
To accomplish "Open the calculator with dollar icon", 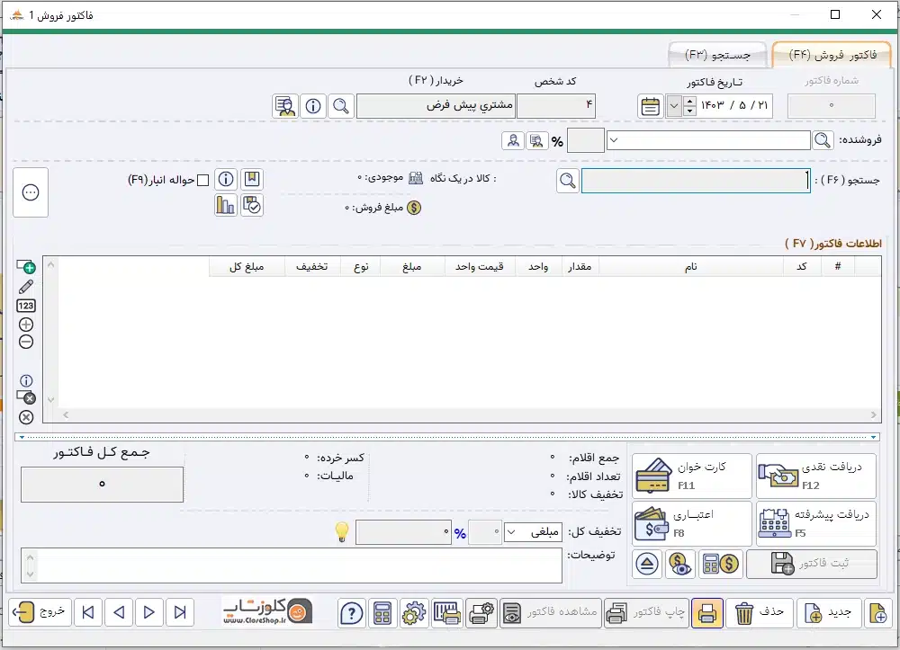I will [721, 564].
